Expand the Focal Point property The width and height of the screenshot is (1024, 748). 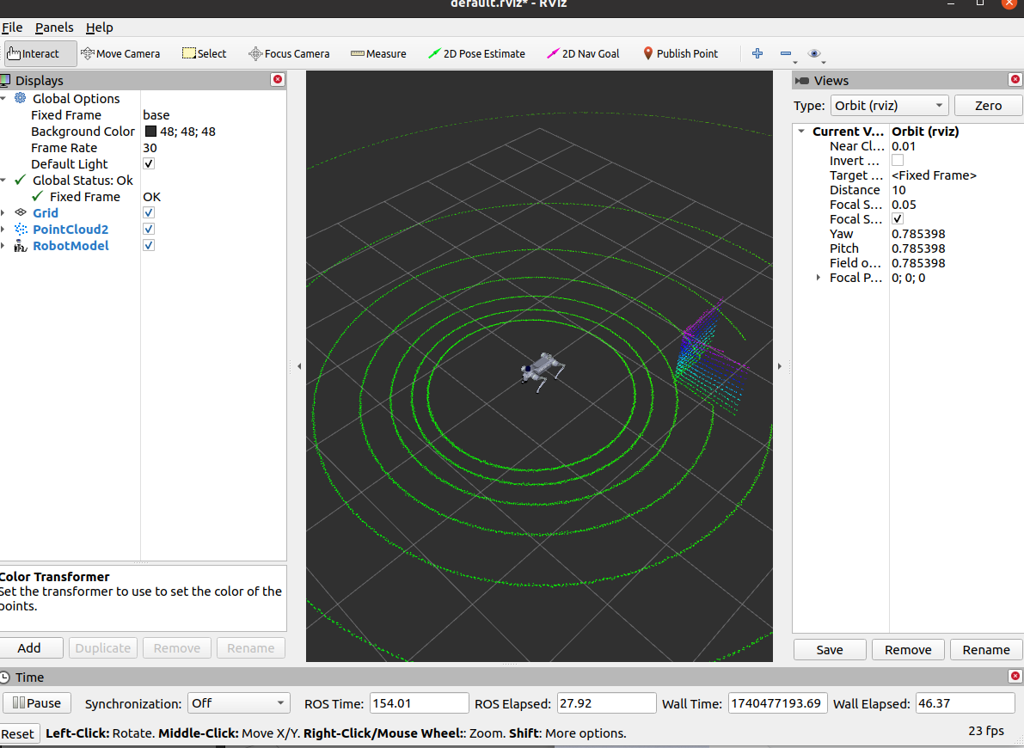click(x=819, y=278)
